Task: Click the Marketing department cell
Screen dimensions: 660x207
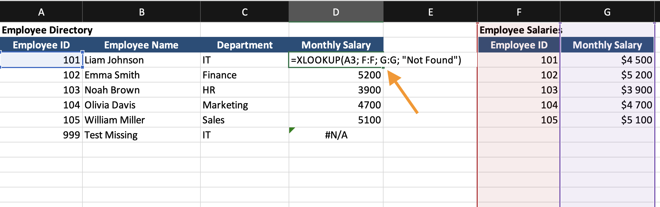Action: click(245, 105)
